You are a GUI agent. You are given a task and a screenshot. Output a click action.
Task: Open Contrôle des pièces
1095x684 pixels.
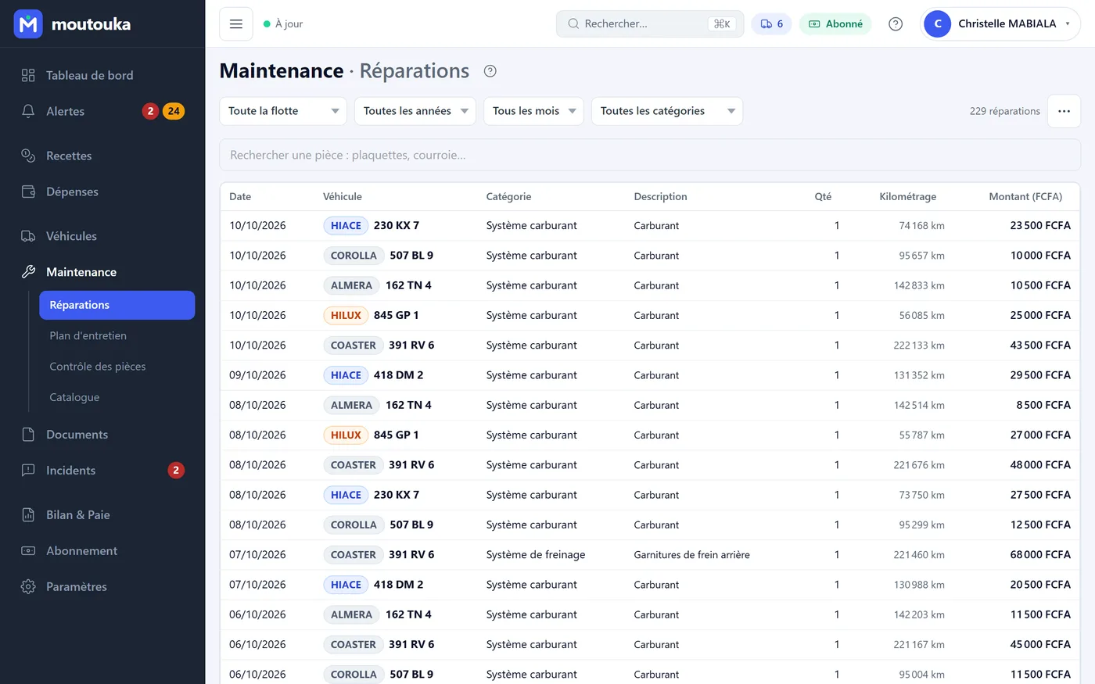point(97,367)
